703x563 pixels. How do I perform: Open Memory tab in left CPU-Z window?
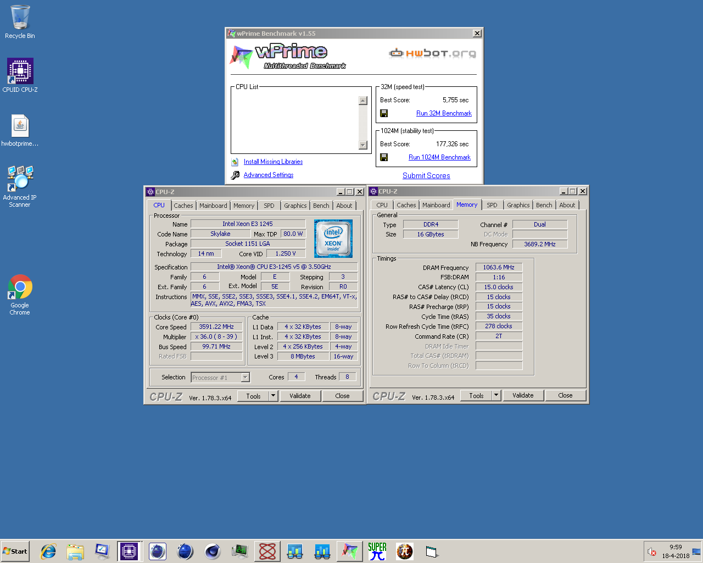click(x=244, y=206)
